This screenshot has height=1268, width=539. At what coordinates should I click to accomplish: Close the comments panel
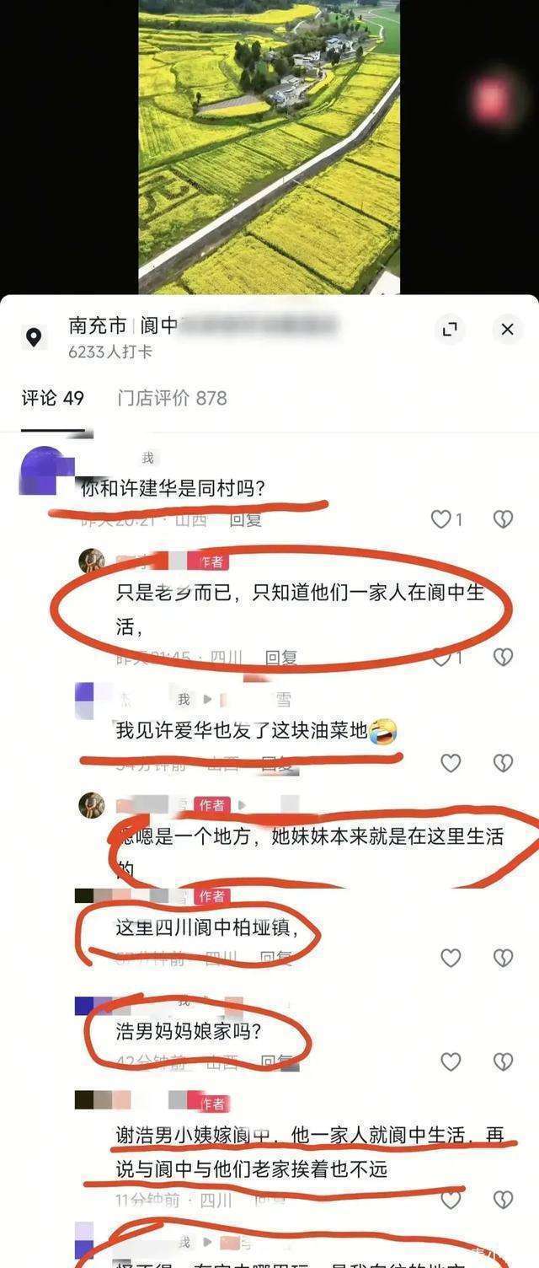tap(507, 330)
